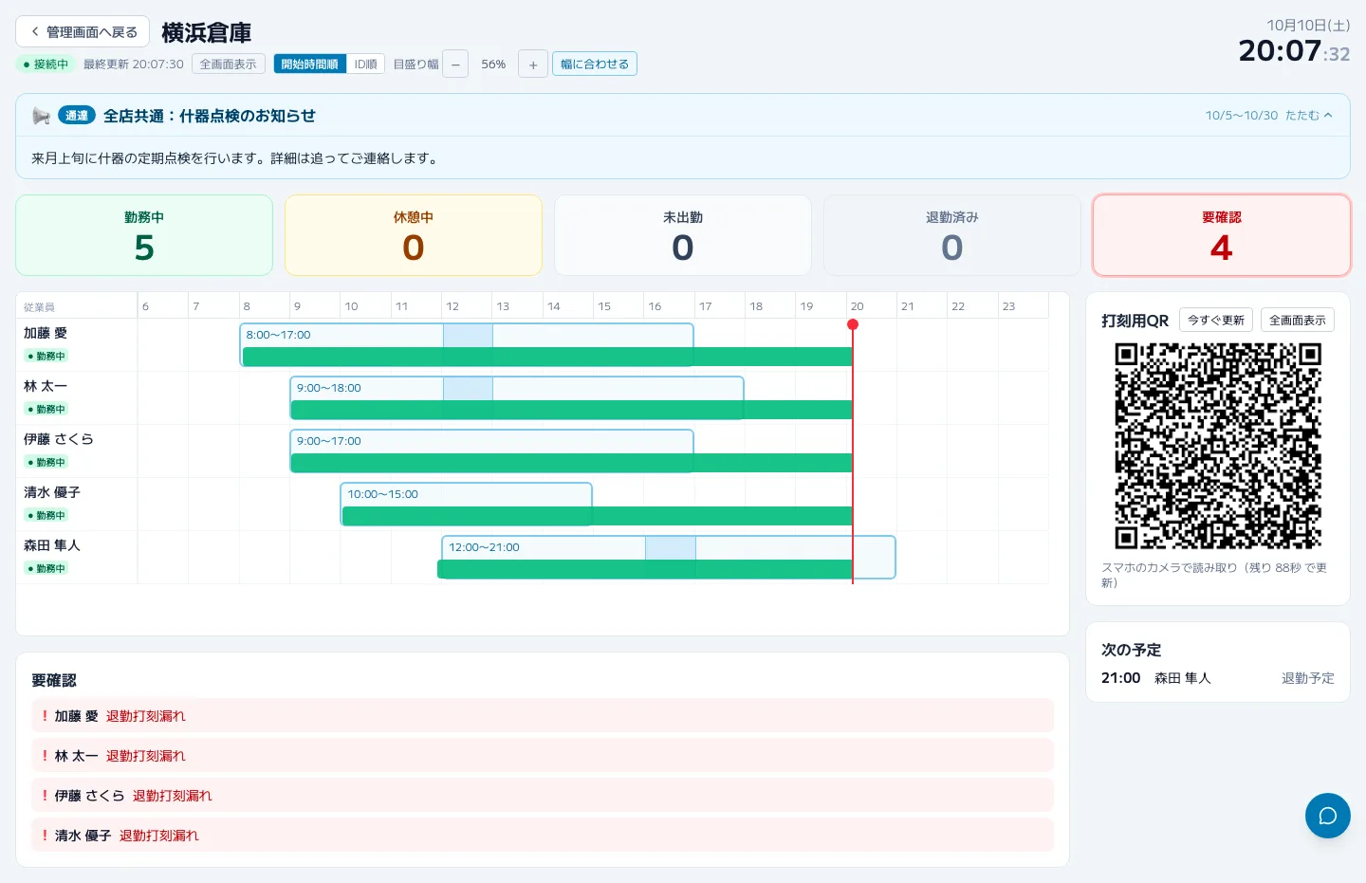Decrease scale width with minus button
Viewport: 1366px width, 883px height.
click(455, 64)
